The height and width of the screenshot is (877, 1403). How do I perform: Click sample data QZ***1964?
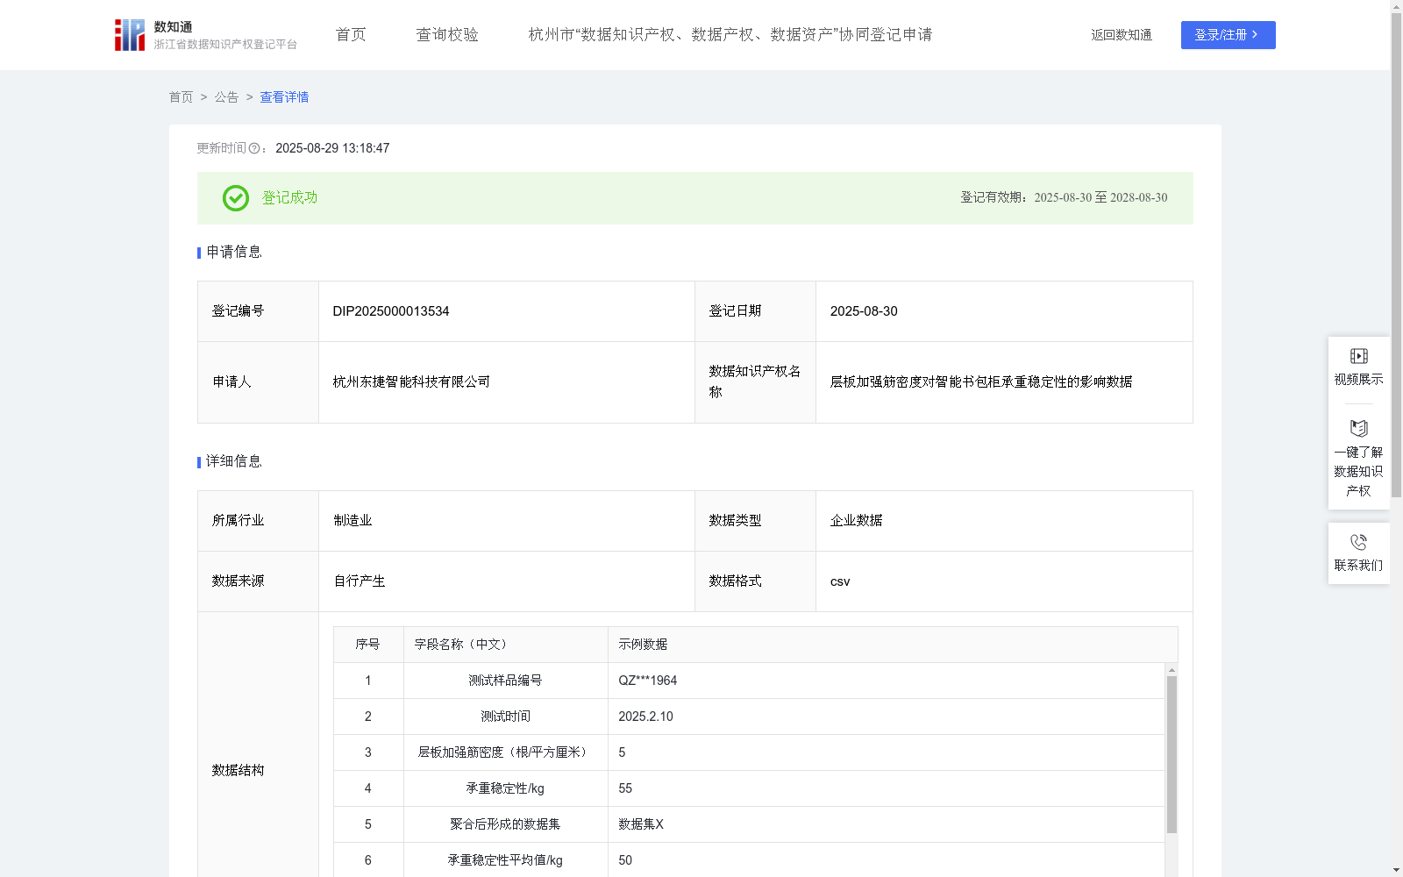tap(647, 681)
